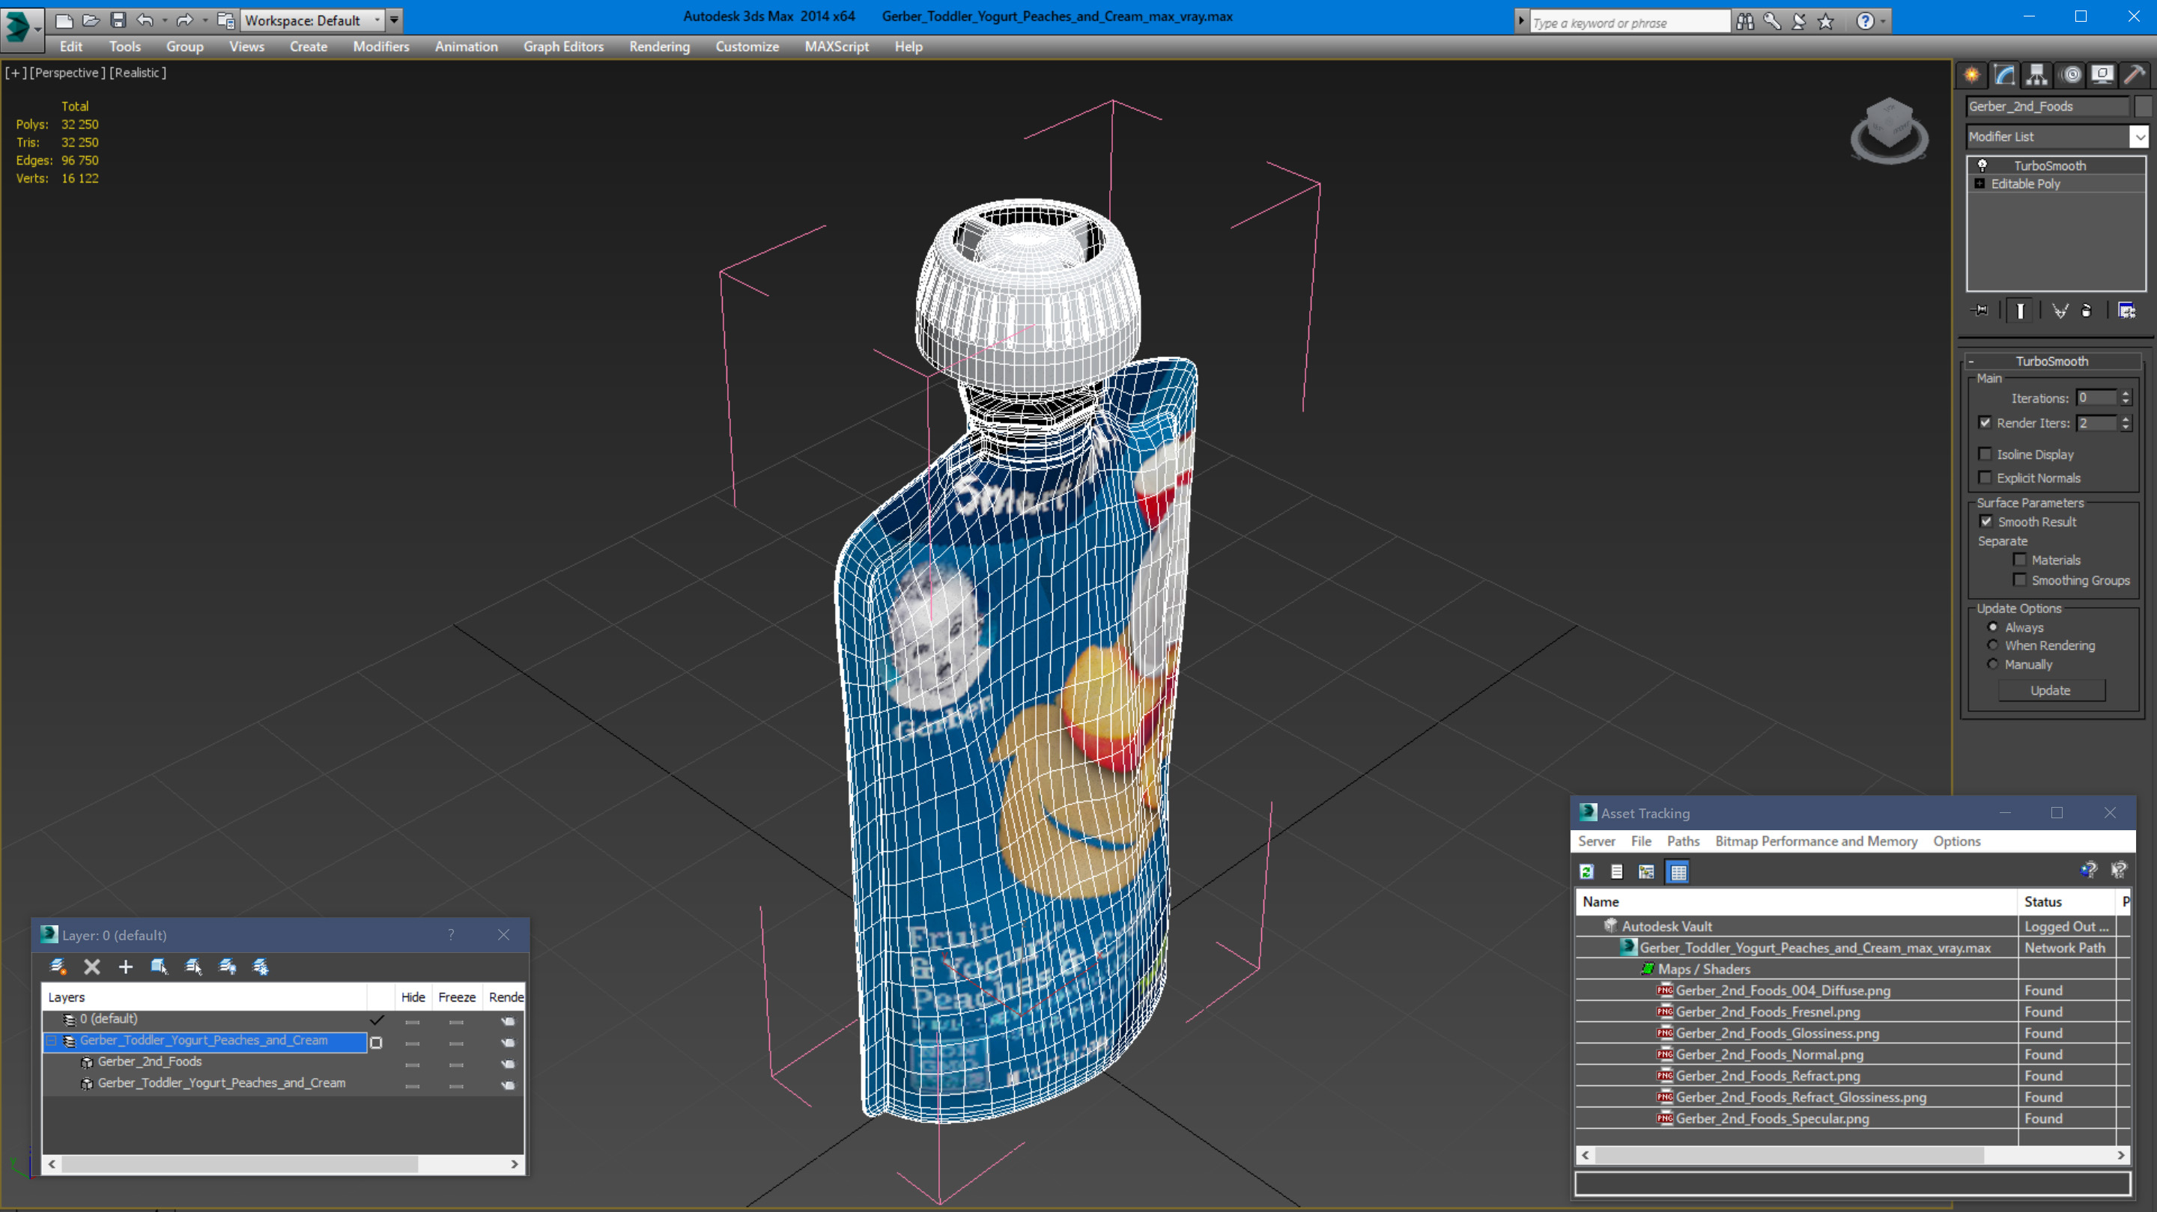Image resolution: width=2157 pixels, height=1212 pixels.
Task: Open the Workspace Default dropdown
Action: point(312,20)
